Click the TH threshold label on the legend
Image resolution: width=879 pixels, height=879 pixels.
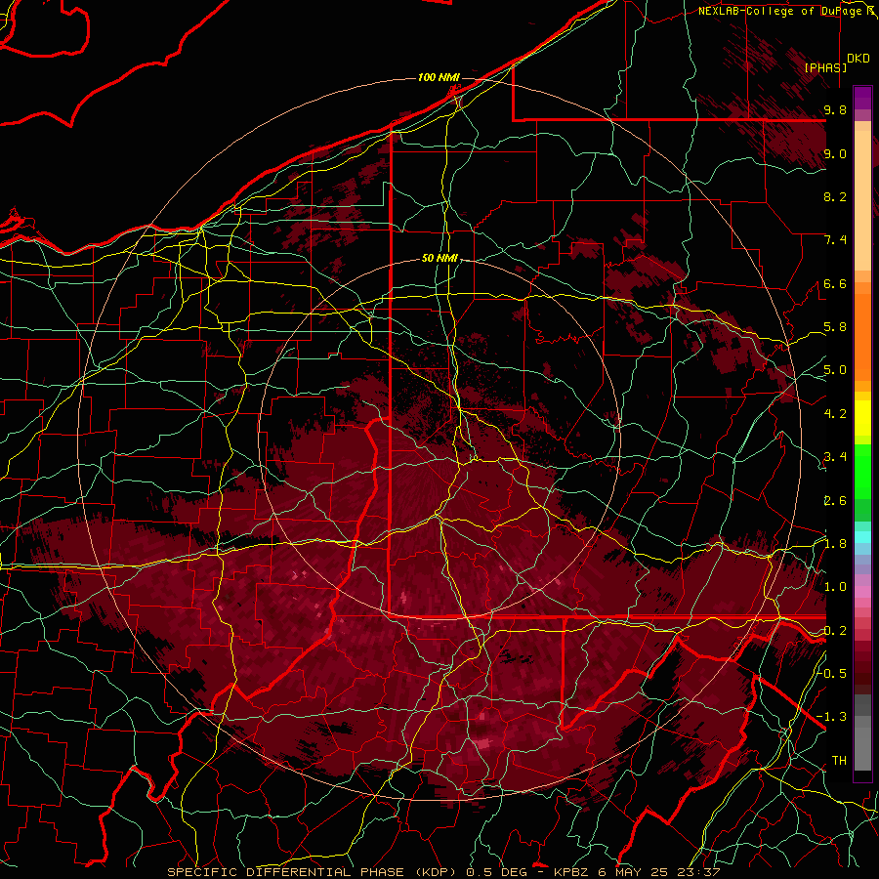point(839,760)
